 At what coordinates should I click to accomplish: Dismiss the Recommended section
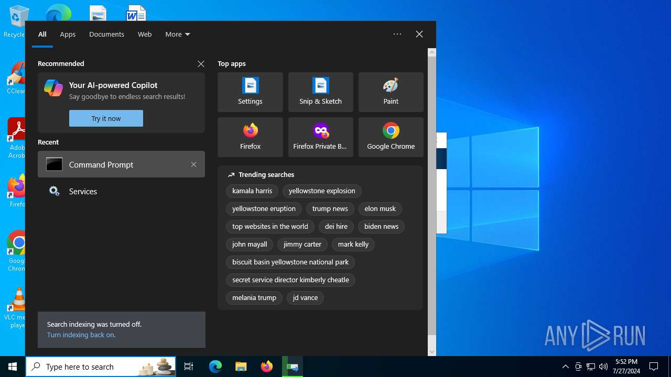click(201, 64)
